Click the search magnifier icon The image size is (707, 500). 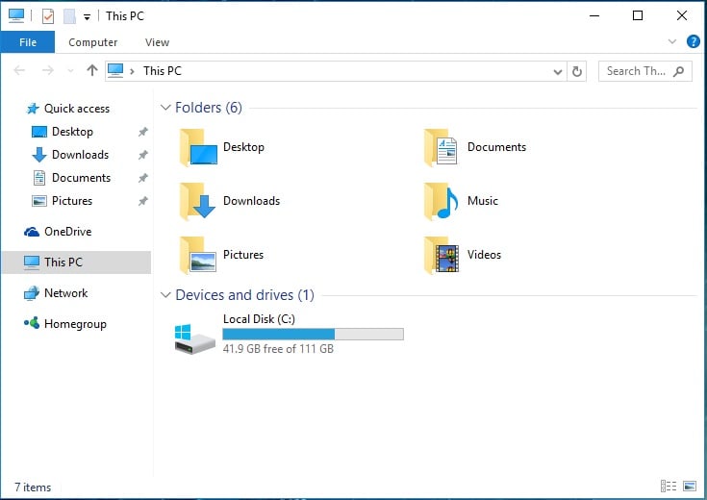pos(678,71)
